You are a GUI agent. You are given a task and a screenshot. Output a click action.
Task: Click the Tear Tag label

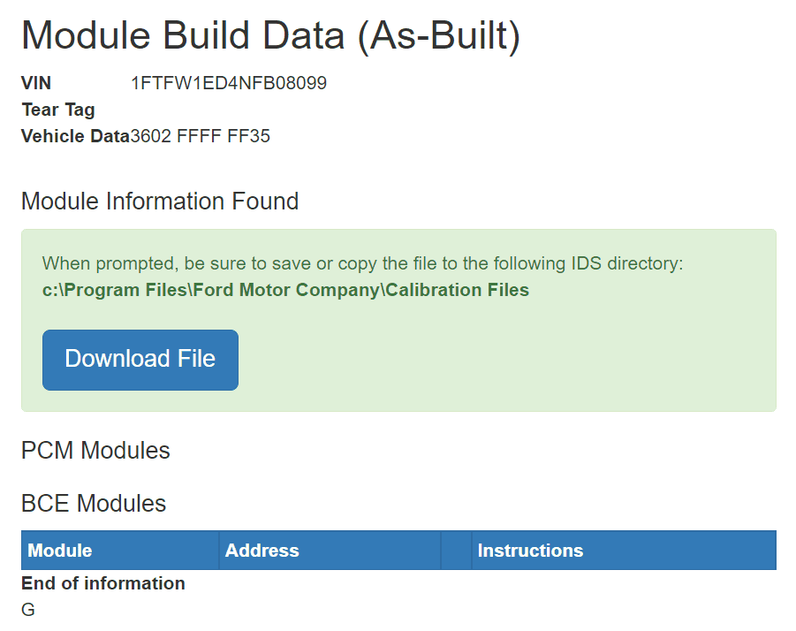(57, 110)
